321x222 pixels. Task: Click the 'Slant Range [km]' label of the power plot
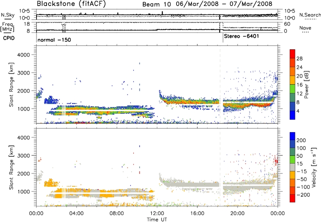(x=11, y=85)
